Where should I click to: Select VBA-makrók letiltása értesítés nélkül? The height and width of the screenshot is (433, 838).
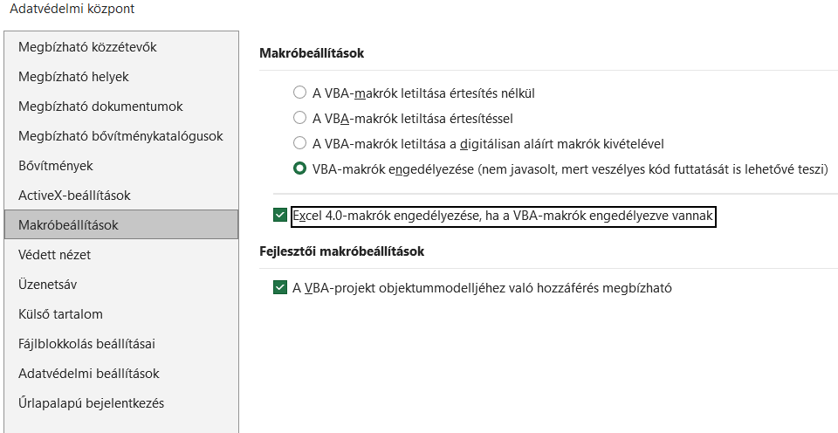(300, 93)
